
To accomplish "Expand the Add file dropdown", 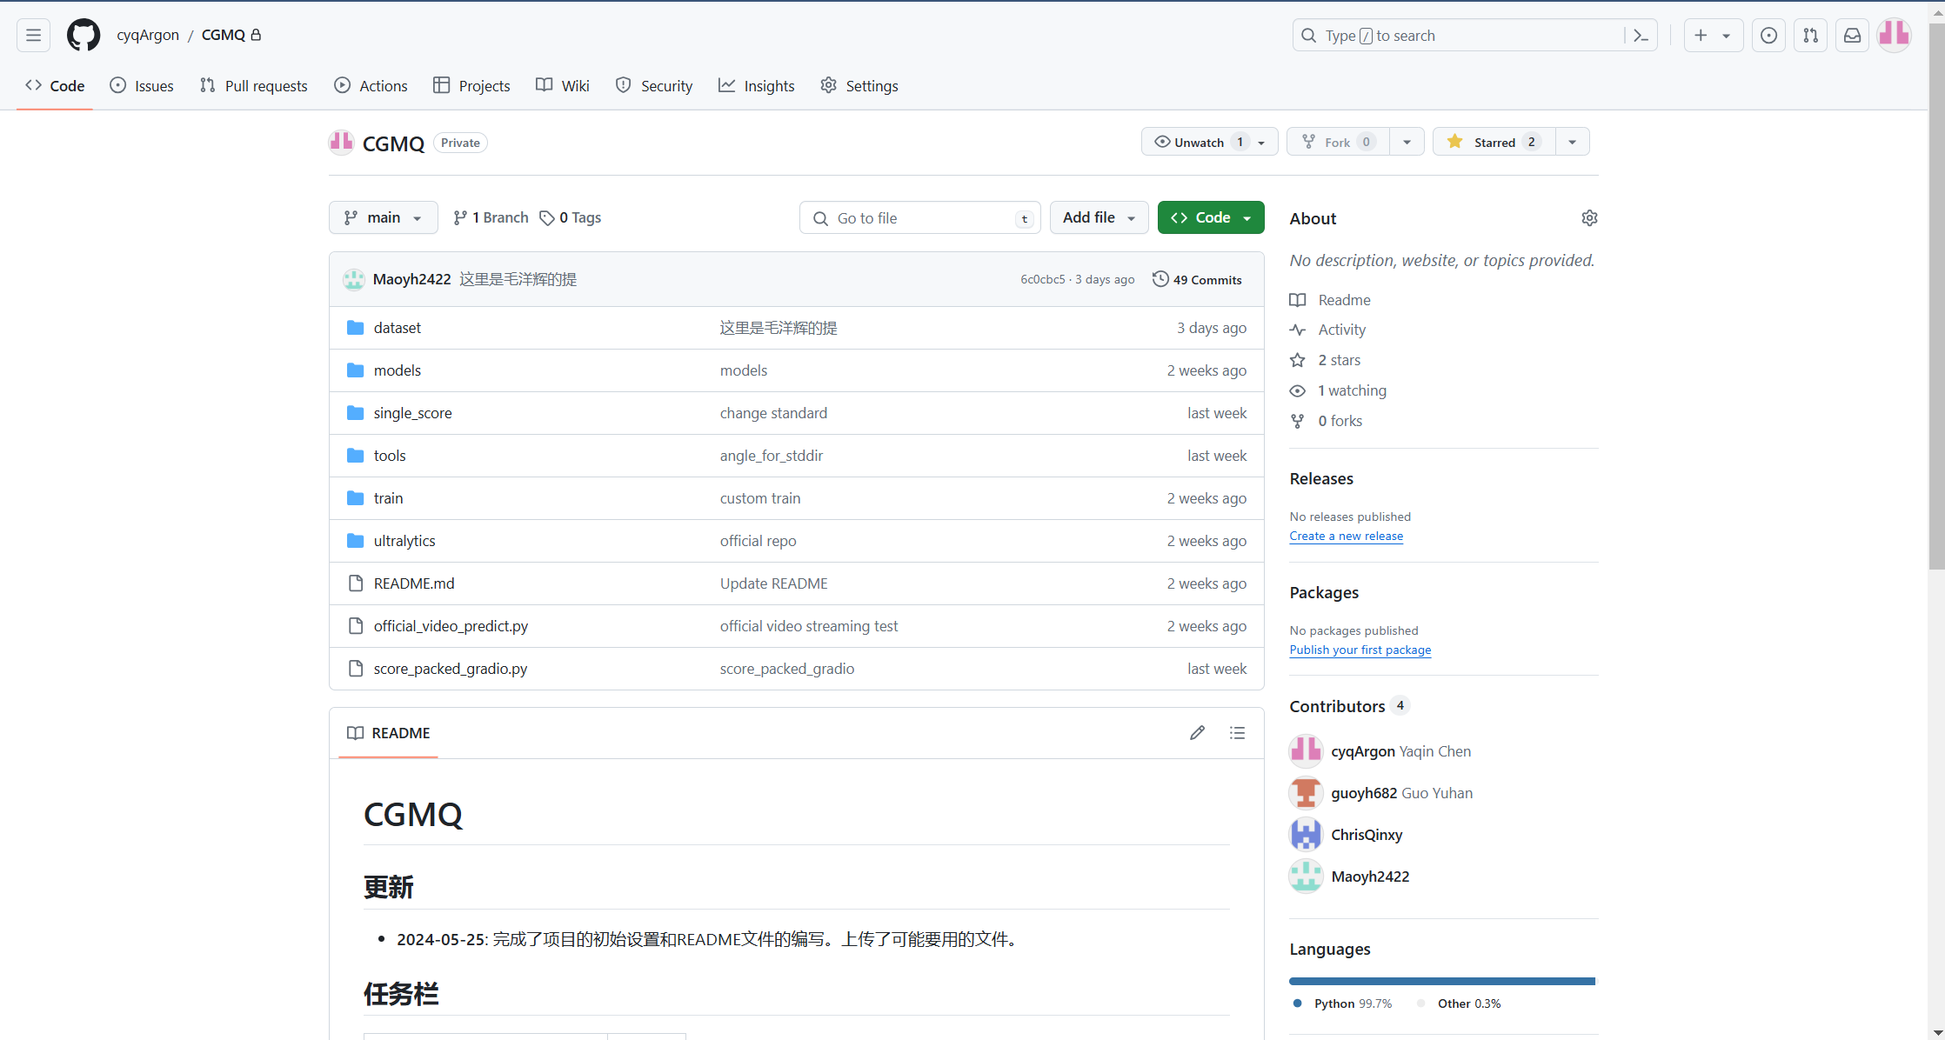I will (x=1099, y=217).
